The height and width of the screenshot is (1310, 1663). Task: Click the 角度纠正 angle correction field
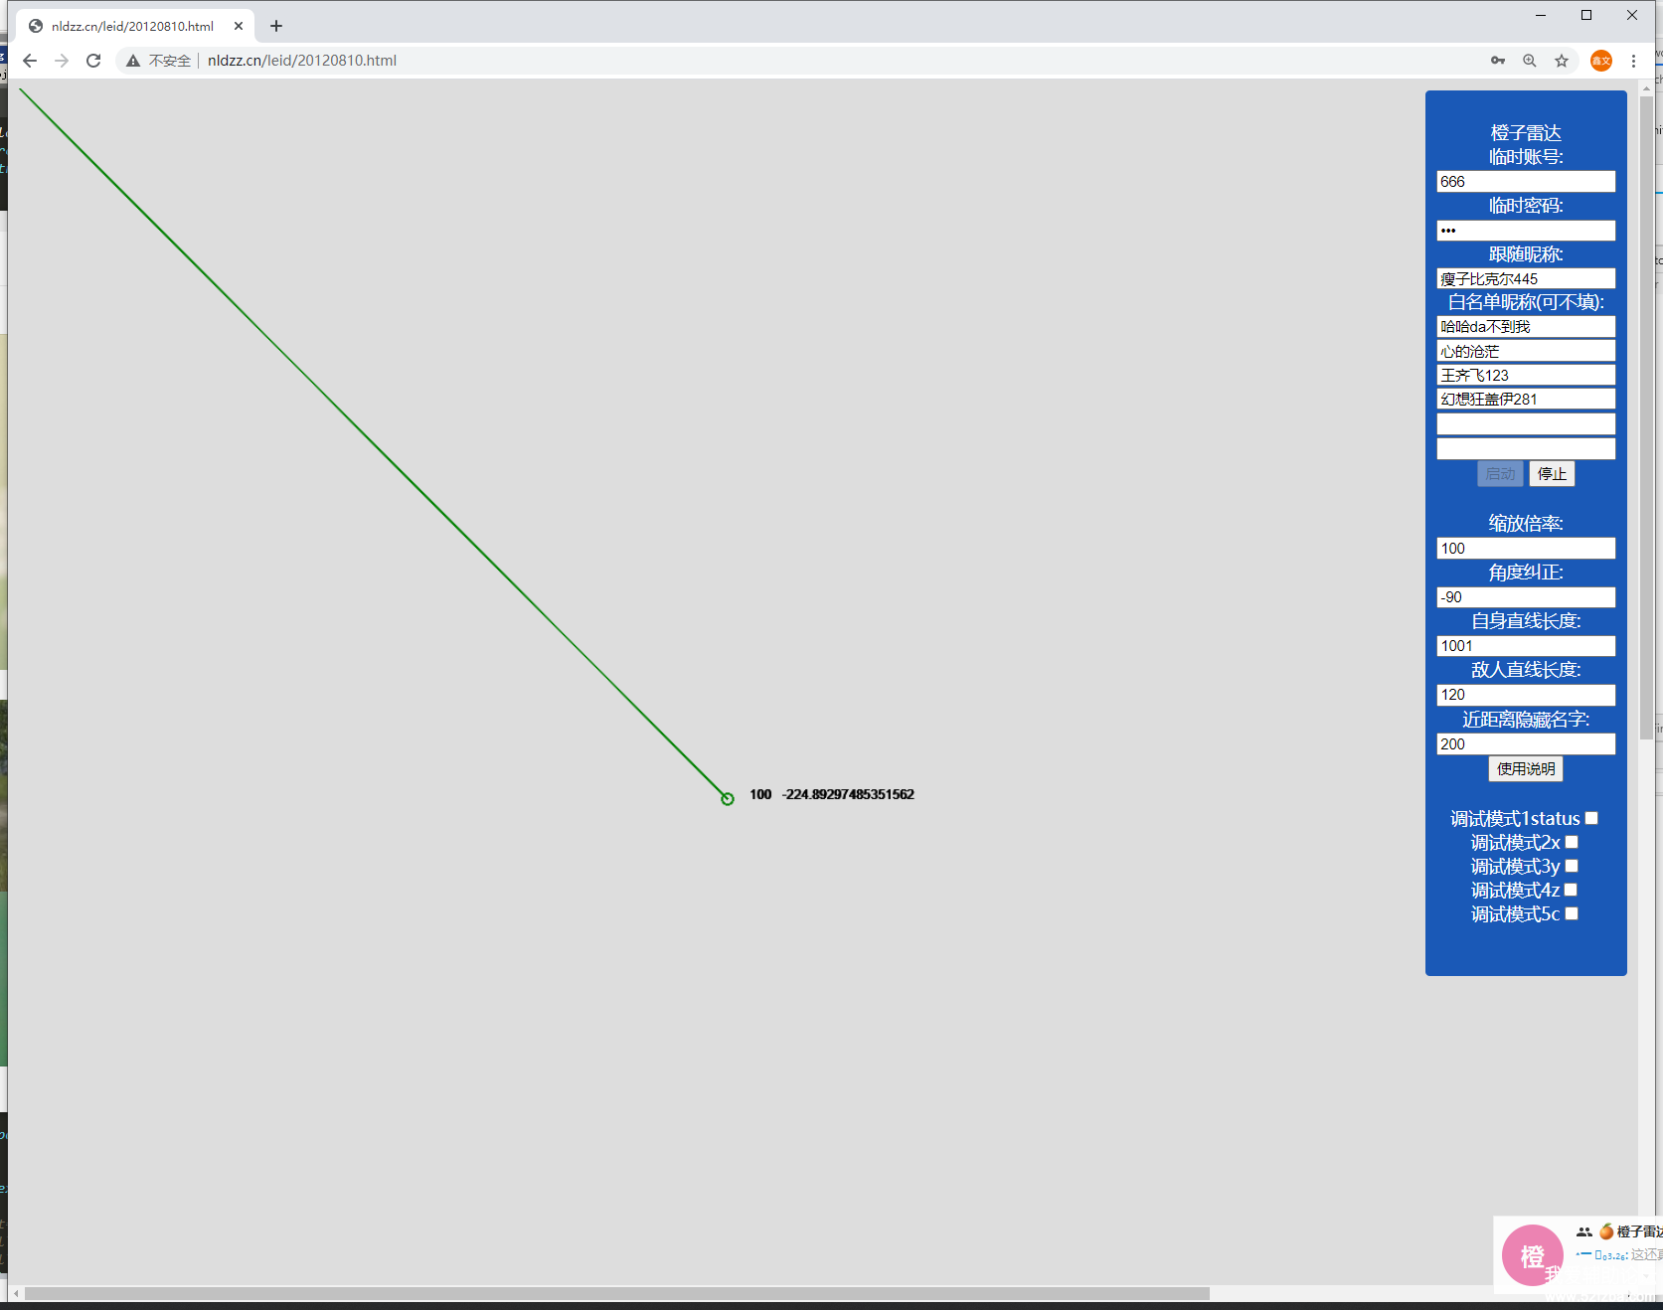coord(1526,597)
